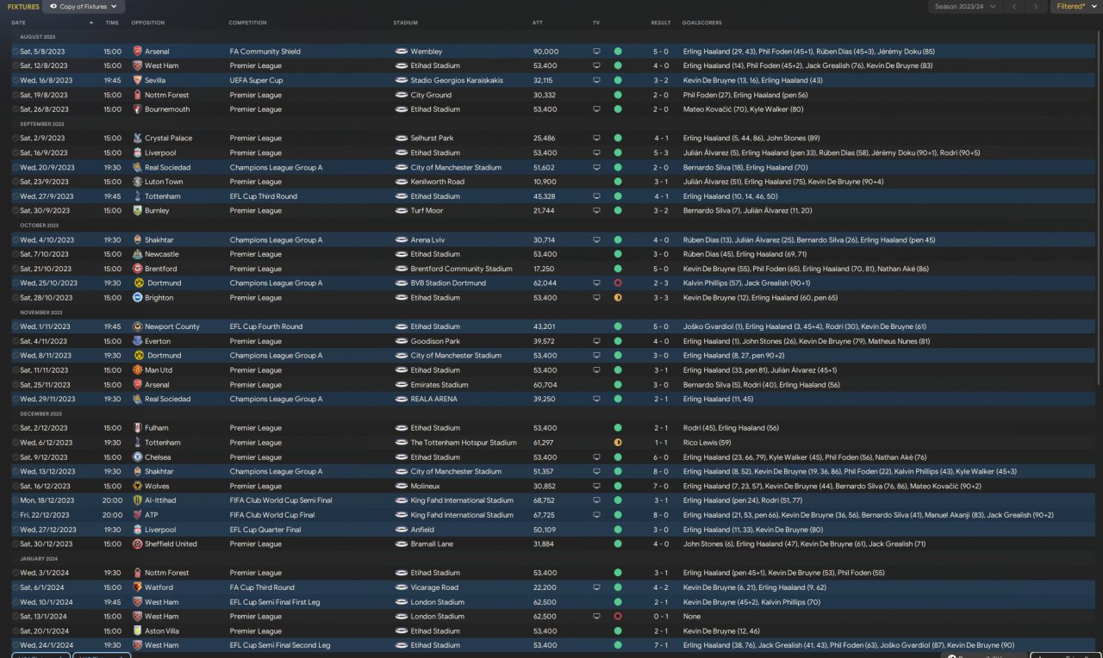This screenshot has height=658, width=1103.
Task: Open the Season 2023/24 dropdown
Action: click(x=964, y=7)
